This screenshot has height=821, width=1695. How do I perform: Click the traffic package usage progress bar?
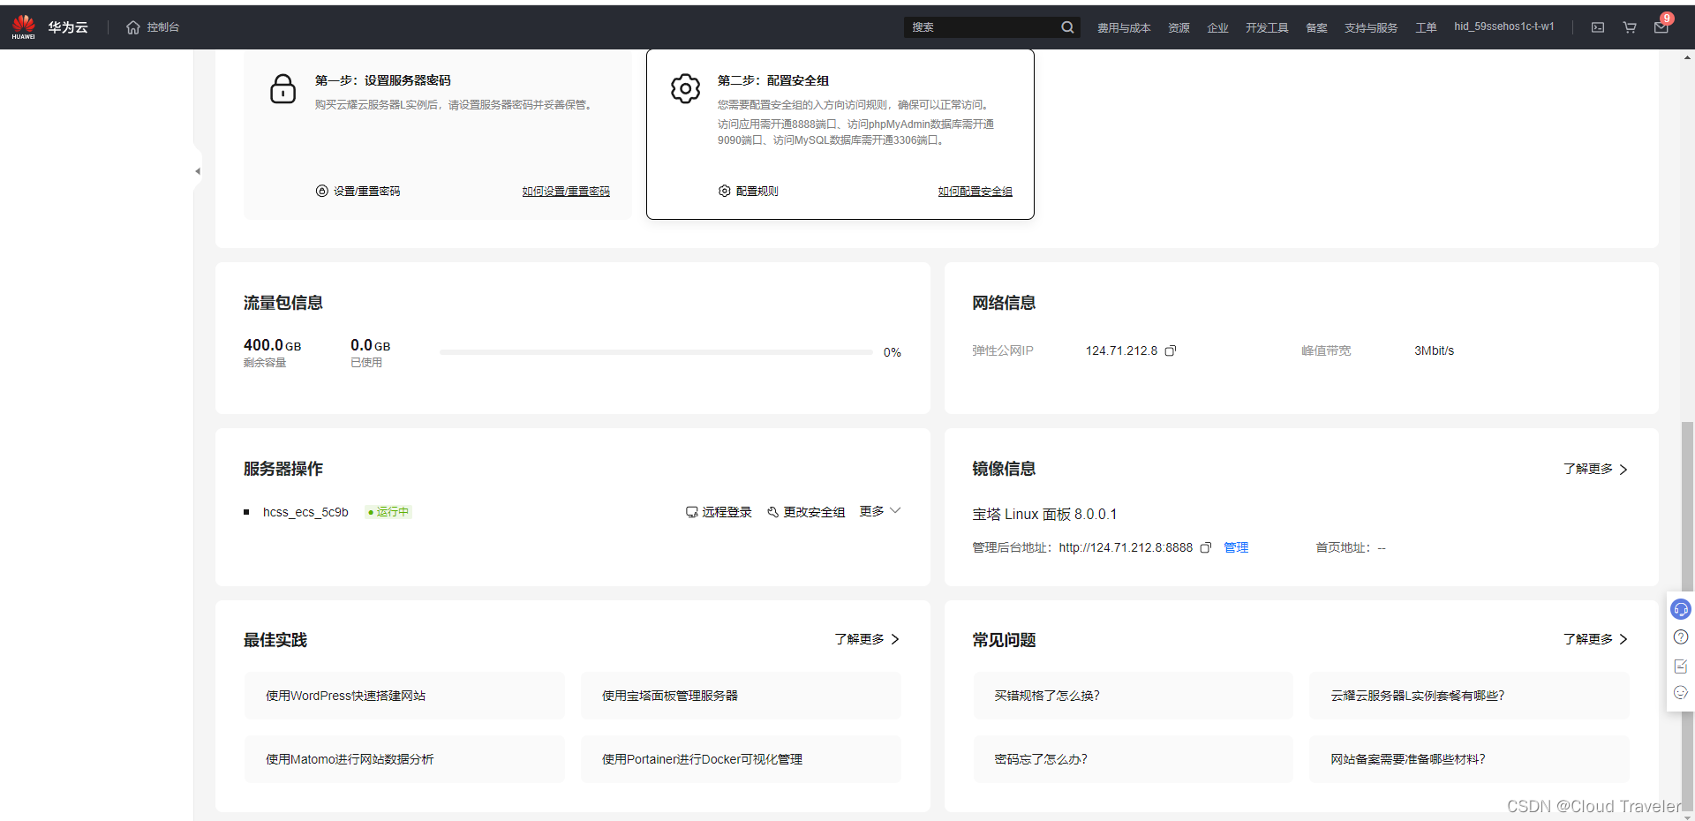tap(656, 352)
